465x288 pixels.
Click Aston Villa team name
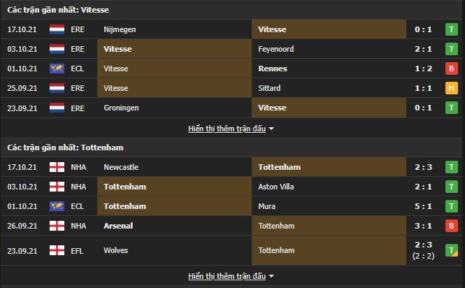pos(278,187)
